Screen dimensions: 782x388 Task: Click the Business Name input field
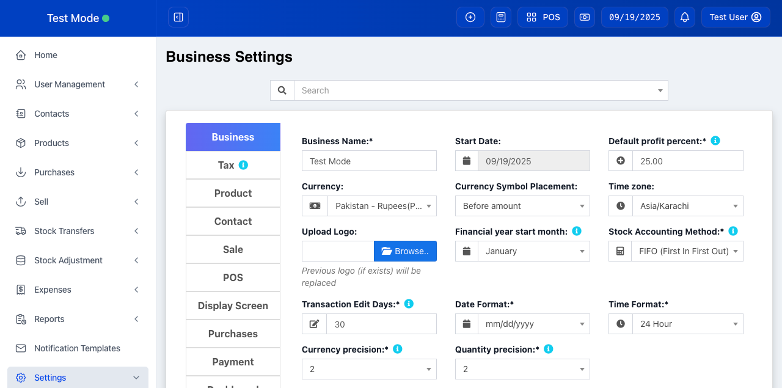pos(369,161)
